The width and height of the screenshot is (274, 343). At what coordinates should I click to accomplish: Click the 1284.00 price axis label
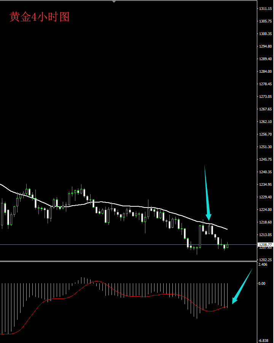pos(265,71)
